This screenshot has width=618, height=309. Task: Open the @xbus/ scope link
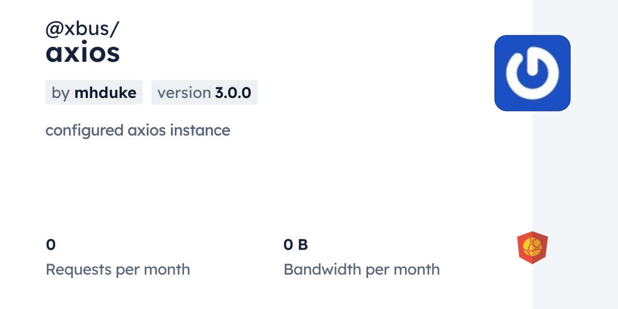click(82, 29)
